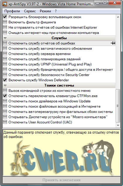Screen dimensions: 123x186
Task: Click the CWER.RU cartoon banner image
Action: point(61,157)
